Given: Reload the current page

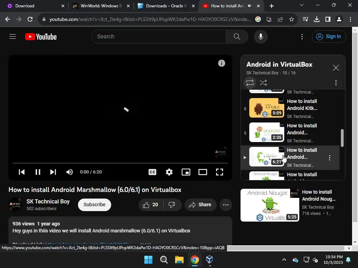Looking at the screenshot, I should pos(30,19).
